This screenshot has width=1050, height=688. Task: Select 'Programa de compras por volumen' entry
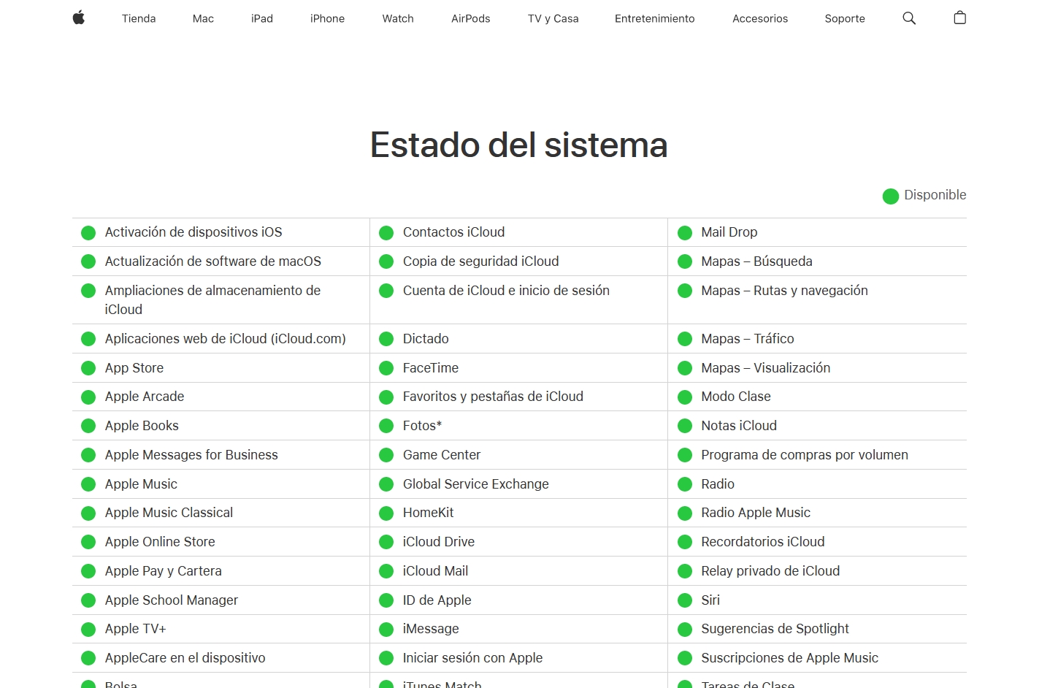[805, 455]
